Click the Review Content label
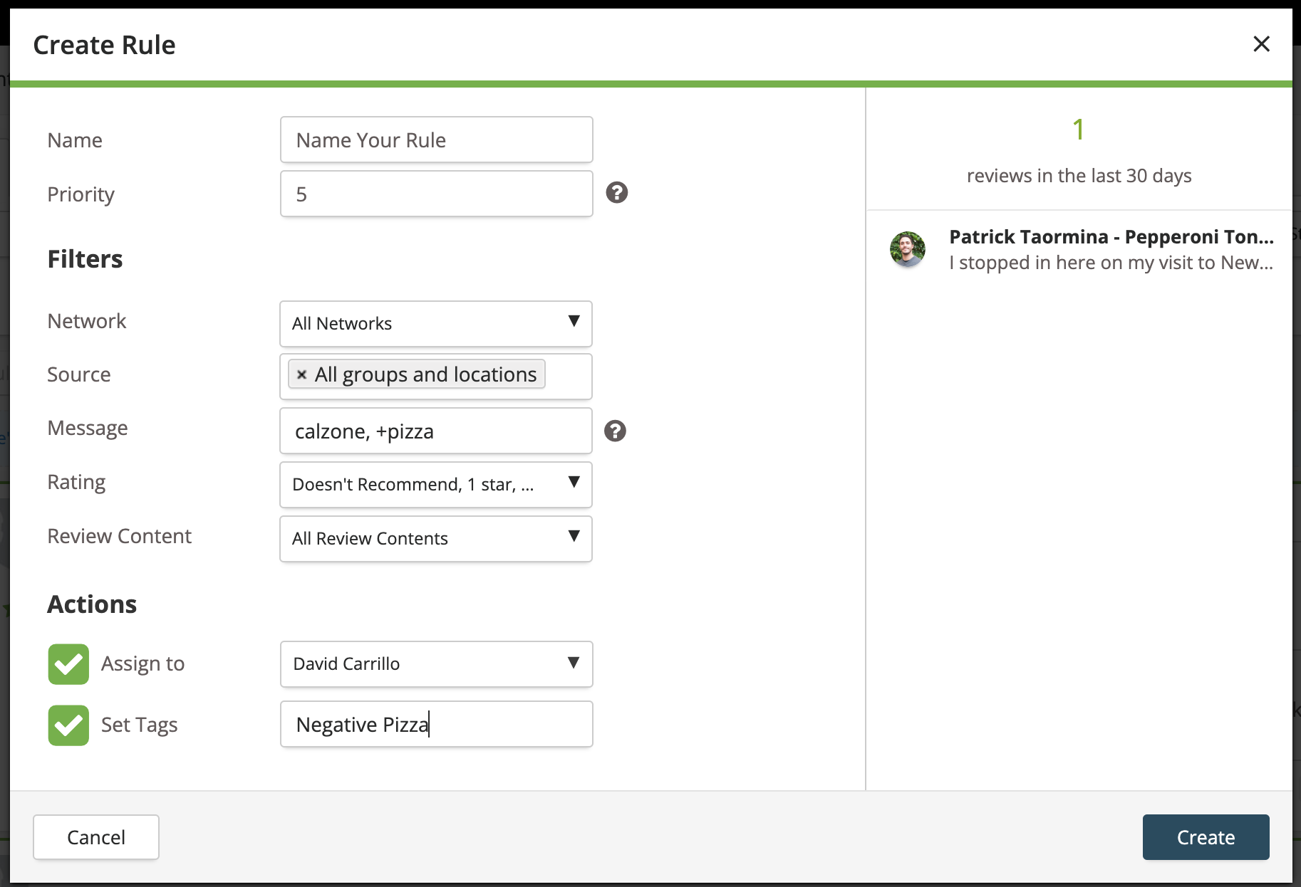 119,536
